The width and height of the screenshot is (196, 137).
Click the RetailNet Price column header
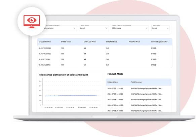click(x=134, y=42)
